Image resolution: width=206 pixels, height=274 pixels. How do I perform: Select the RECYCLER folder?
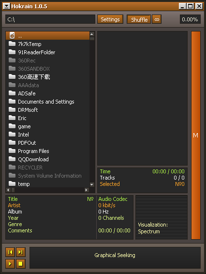coord(47,167)
